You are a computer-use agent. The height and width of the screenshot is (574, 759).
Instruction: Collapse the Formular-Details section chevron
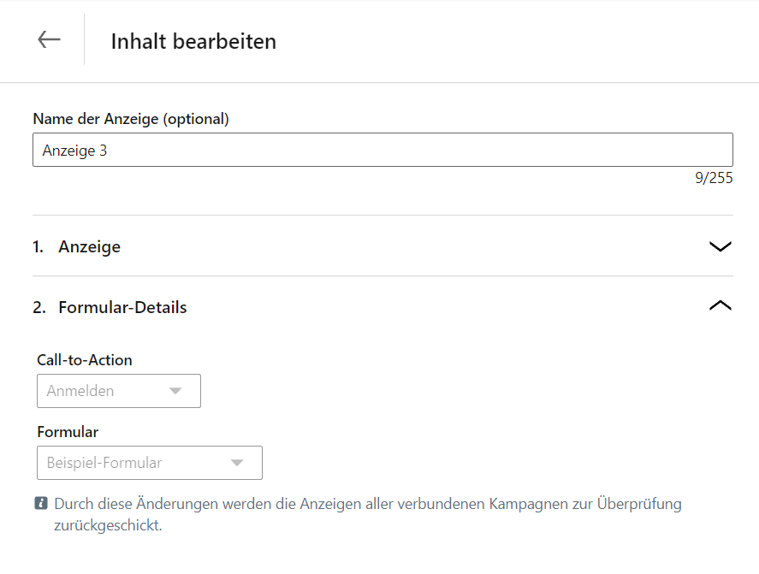tap(720, 306)
